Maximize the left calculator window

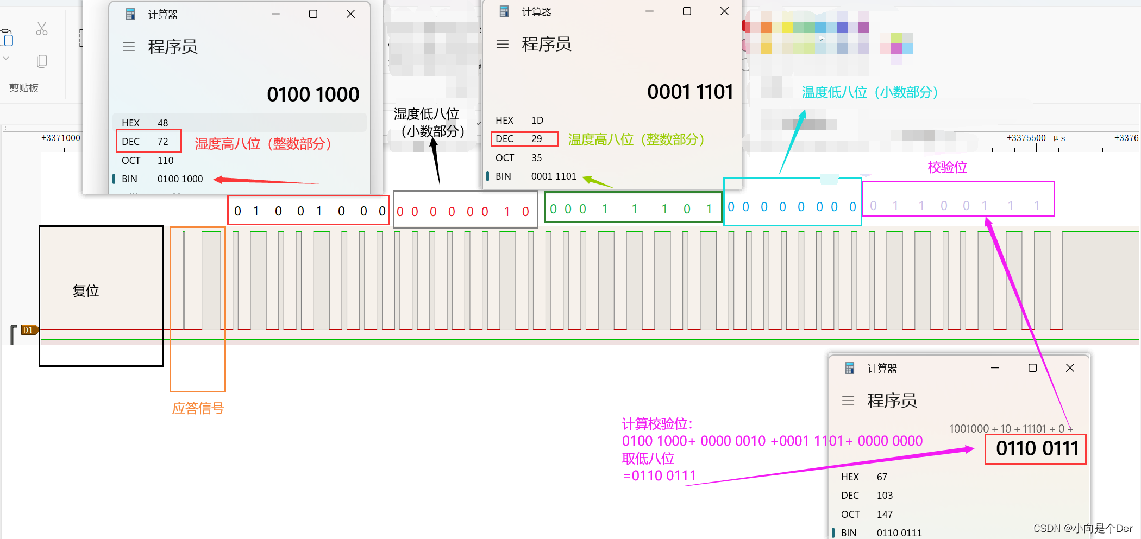pyautogui.click(x=313, y=14)
